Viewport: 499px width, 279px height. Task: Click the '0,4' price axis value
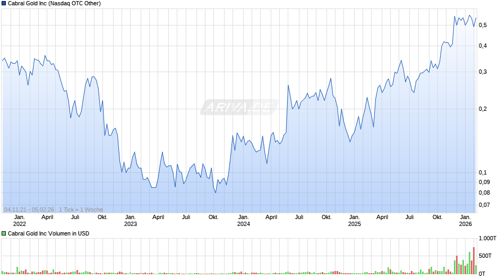[x=483, y=46]
